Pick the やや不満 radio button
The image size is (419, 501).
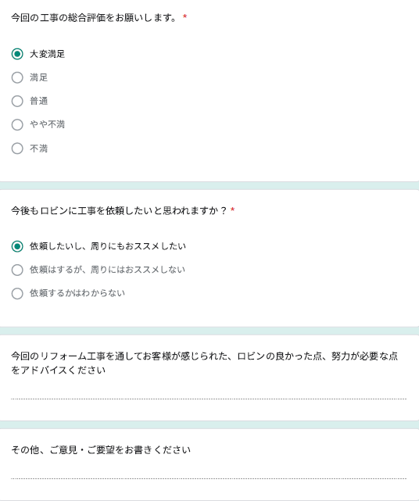point(17,124)
